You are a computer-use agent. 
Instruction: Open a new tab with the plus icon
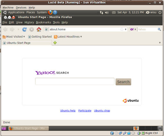click(x=55, y=43)
